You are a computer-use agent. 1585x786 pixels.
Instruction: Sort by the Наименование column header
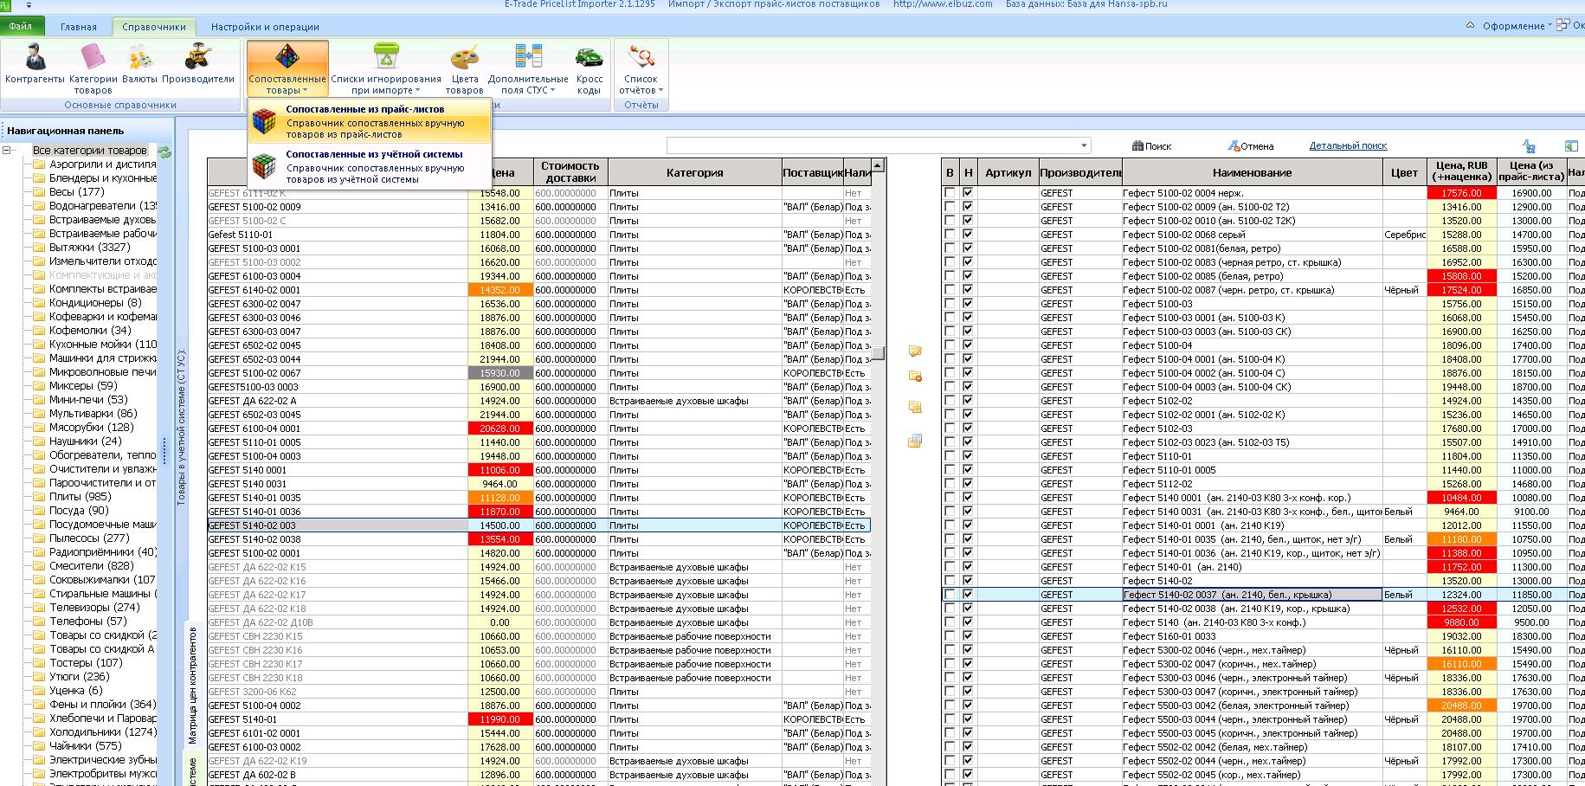1252,172
